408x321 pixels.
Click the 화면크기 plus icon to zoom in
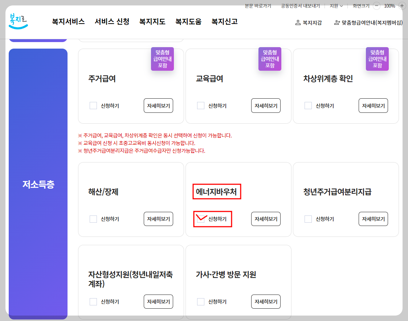pyautogui.click(x=401, y=6)
